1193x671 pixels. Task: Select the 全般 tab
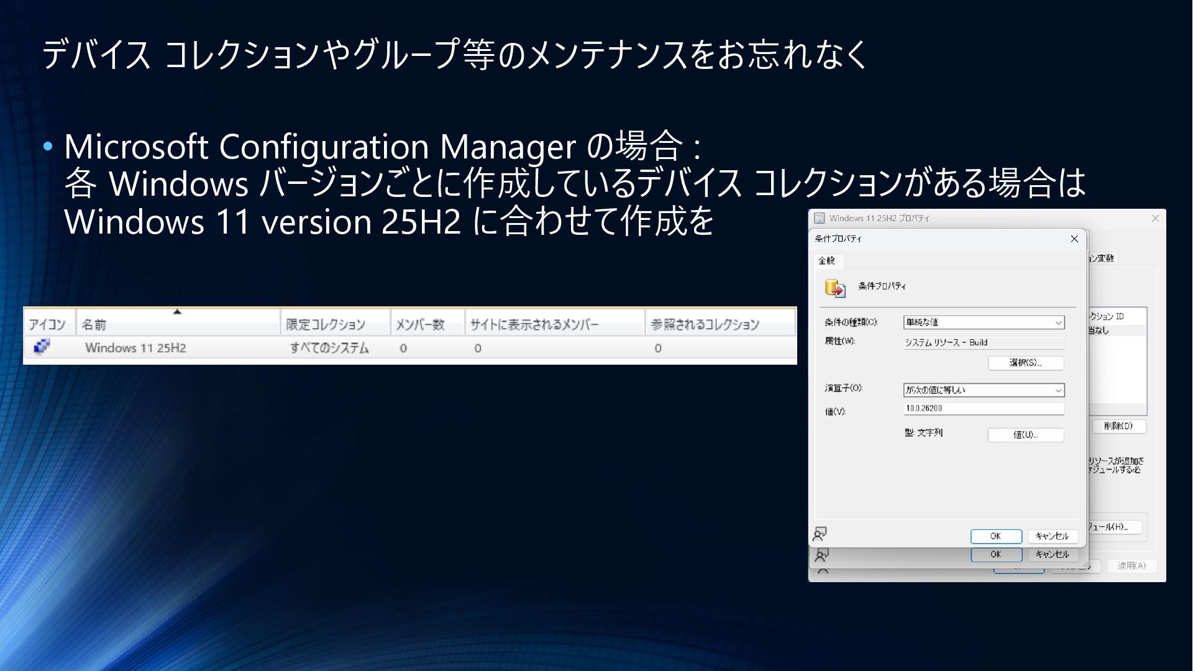[x=826, y=260]
